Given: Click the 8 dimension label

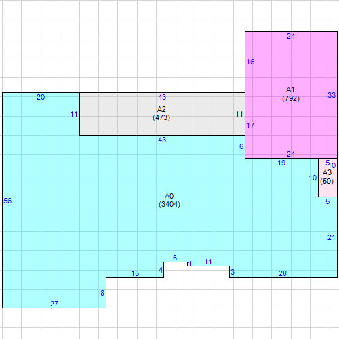Looking at the screenshot, I should 102,293.
